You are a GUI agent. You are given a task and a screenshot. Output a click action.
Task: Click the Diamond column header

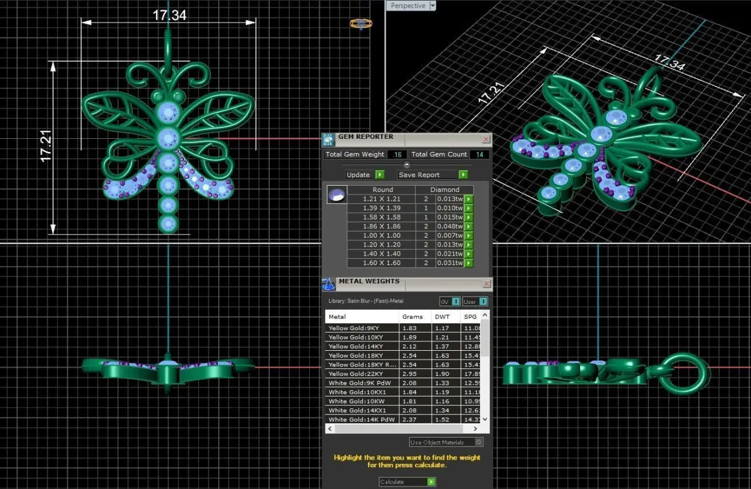point(444,189)
